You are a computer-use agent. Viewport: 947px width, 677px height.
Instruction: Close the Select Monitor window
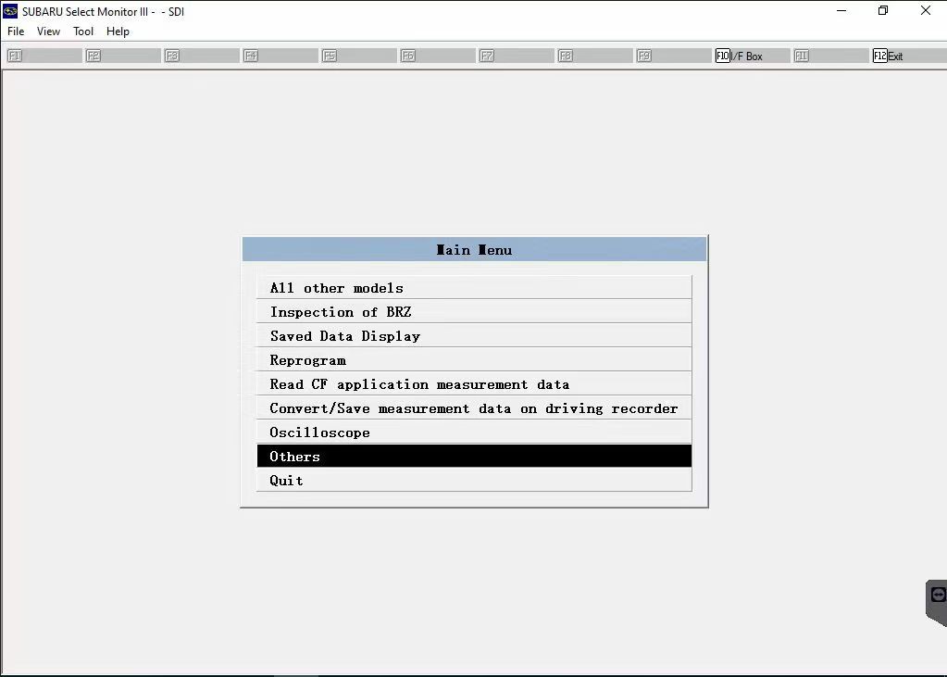click(926, 11)
